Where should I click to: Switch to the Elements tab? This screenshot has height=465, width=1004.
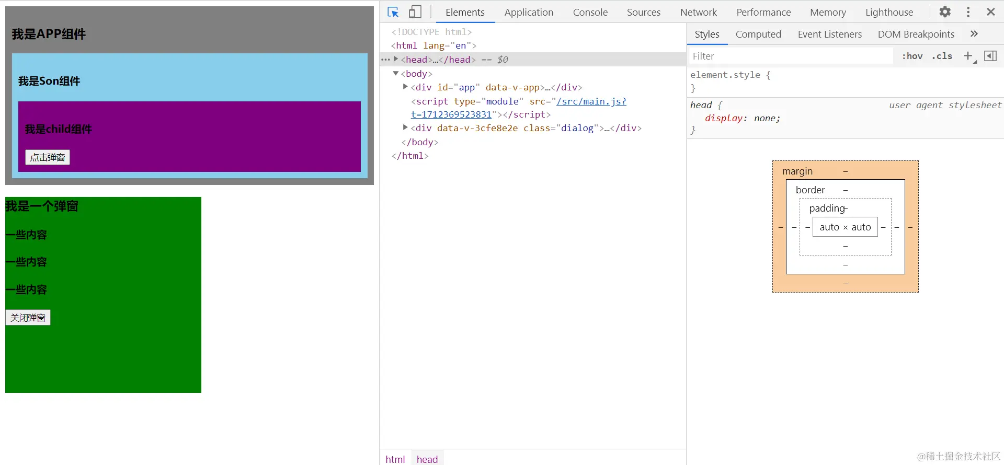(x=465, y=12)
